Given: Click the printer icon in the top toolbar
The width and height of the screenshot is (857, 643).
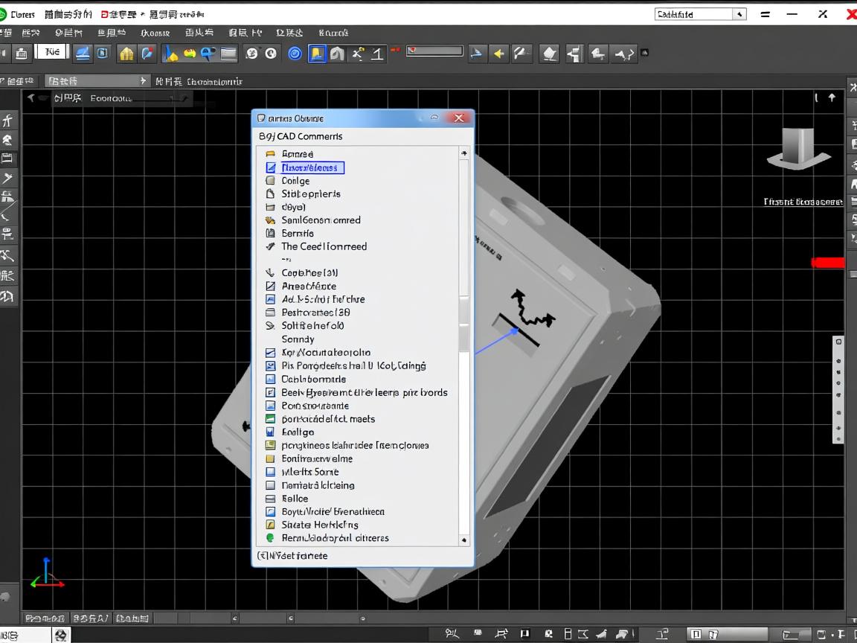Looking at the screenshot, I should coord(22,53).
